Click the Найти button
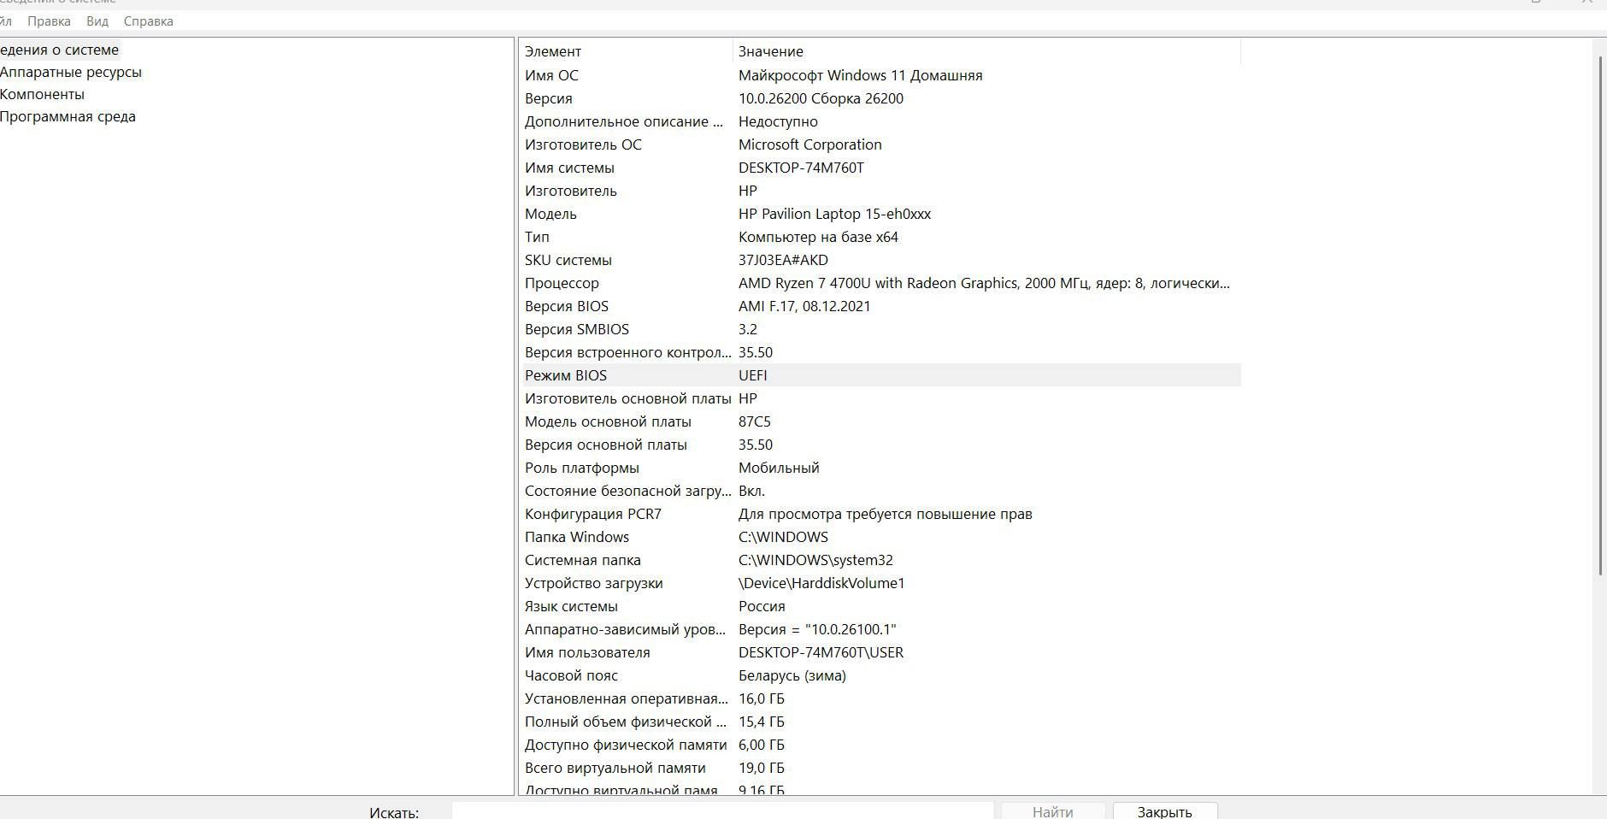The image size is (1607, 819). [1052, 811]
